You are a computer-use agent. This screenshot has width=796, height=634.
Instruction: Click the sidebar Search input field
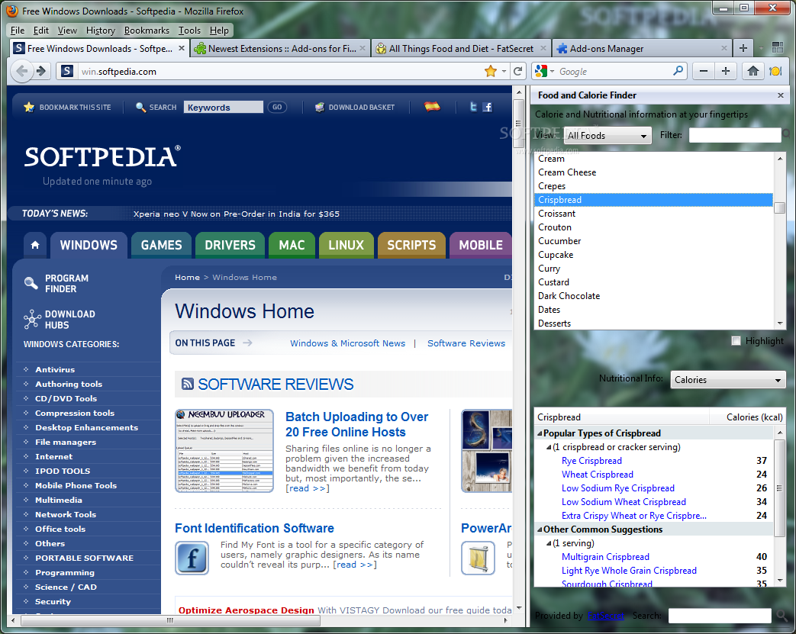(720, 616)
